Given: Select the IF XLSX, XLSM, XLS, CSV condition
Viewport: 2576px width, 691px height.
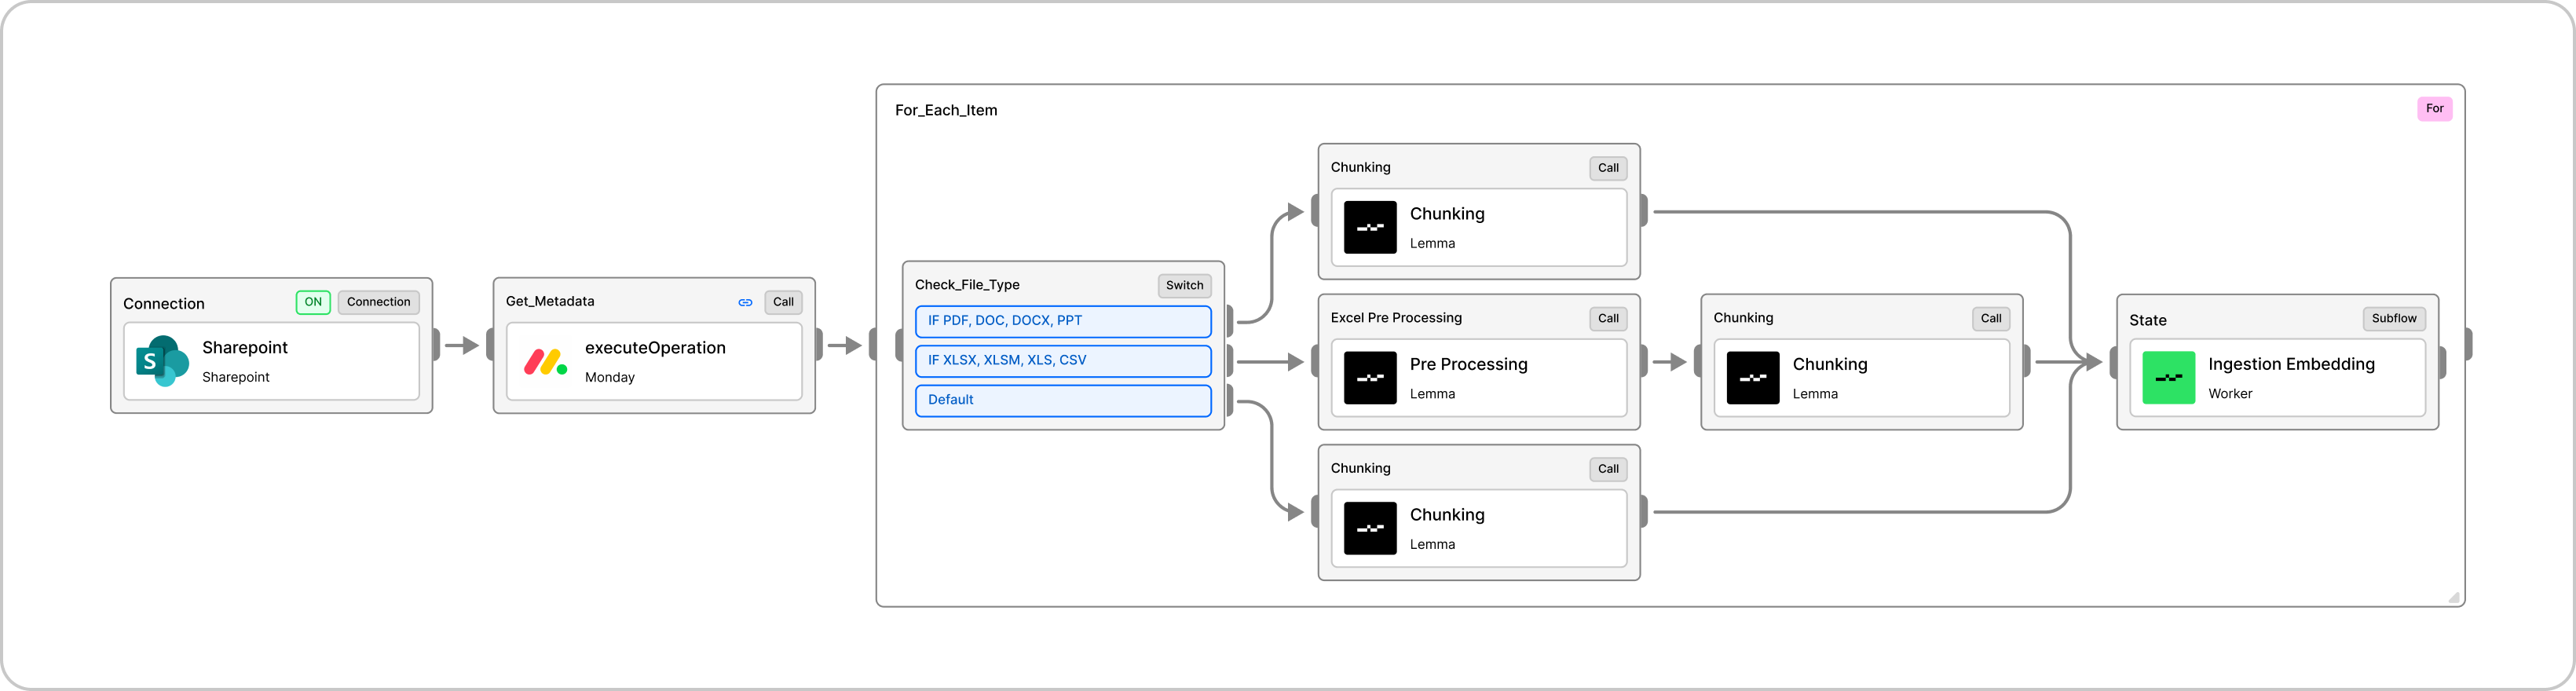Looking at the screenshot, I should click(x=1062, y=360).
